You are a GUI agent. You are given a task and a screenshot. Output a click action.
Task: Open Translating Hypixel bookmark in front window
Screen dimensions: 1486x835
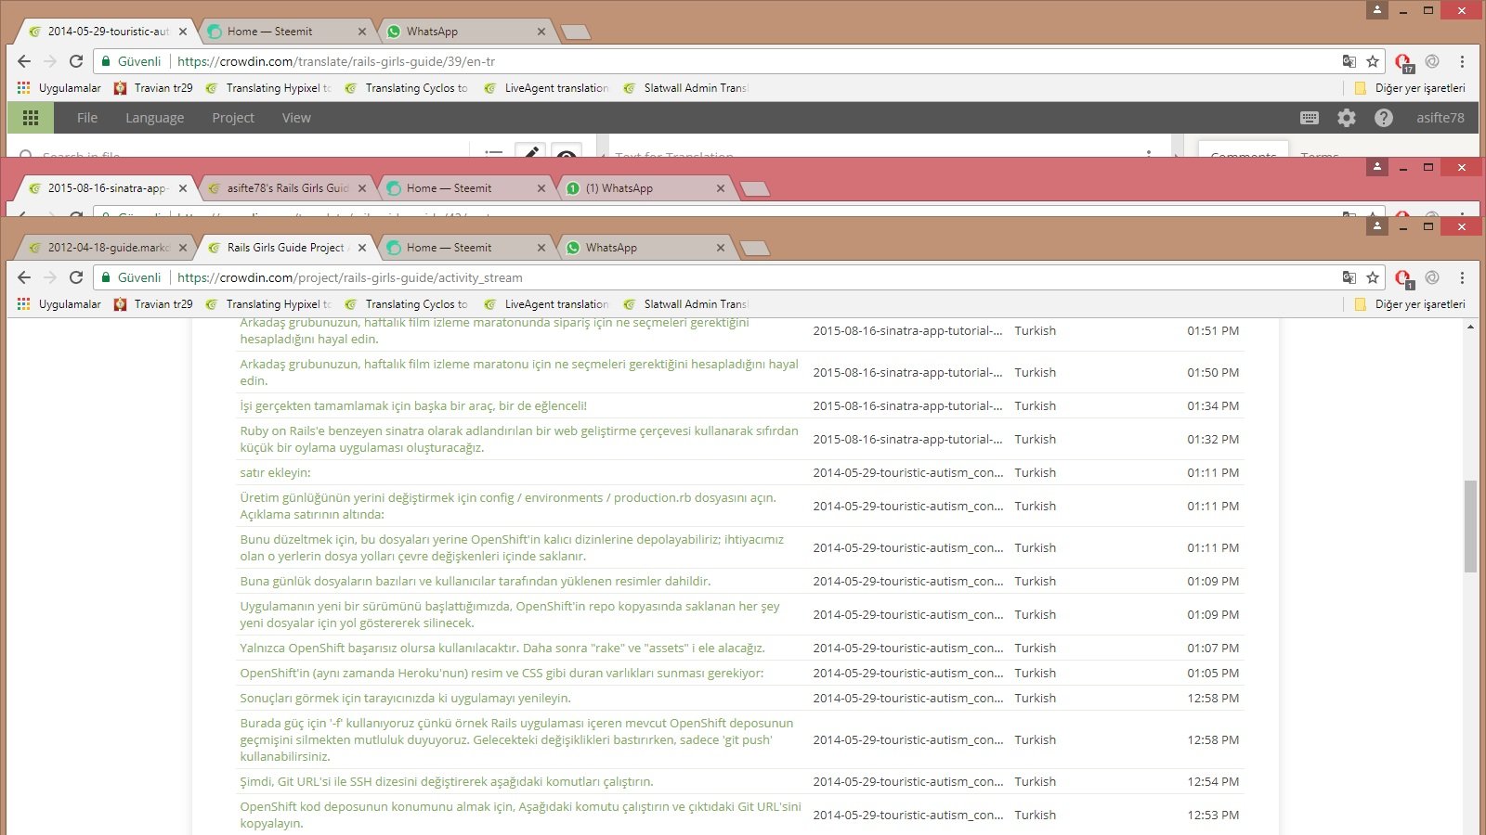coord(268,304)
